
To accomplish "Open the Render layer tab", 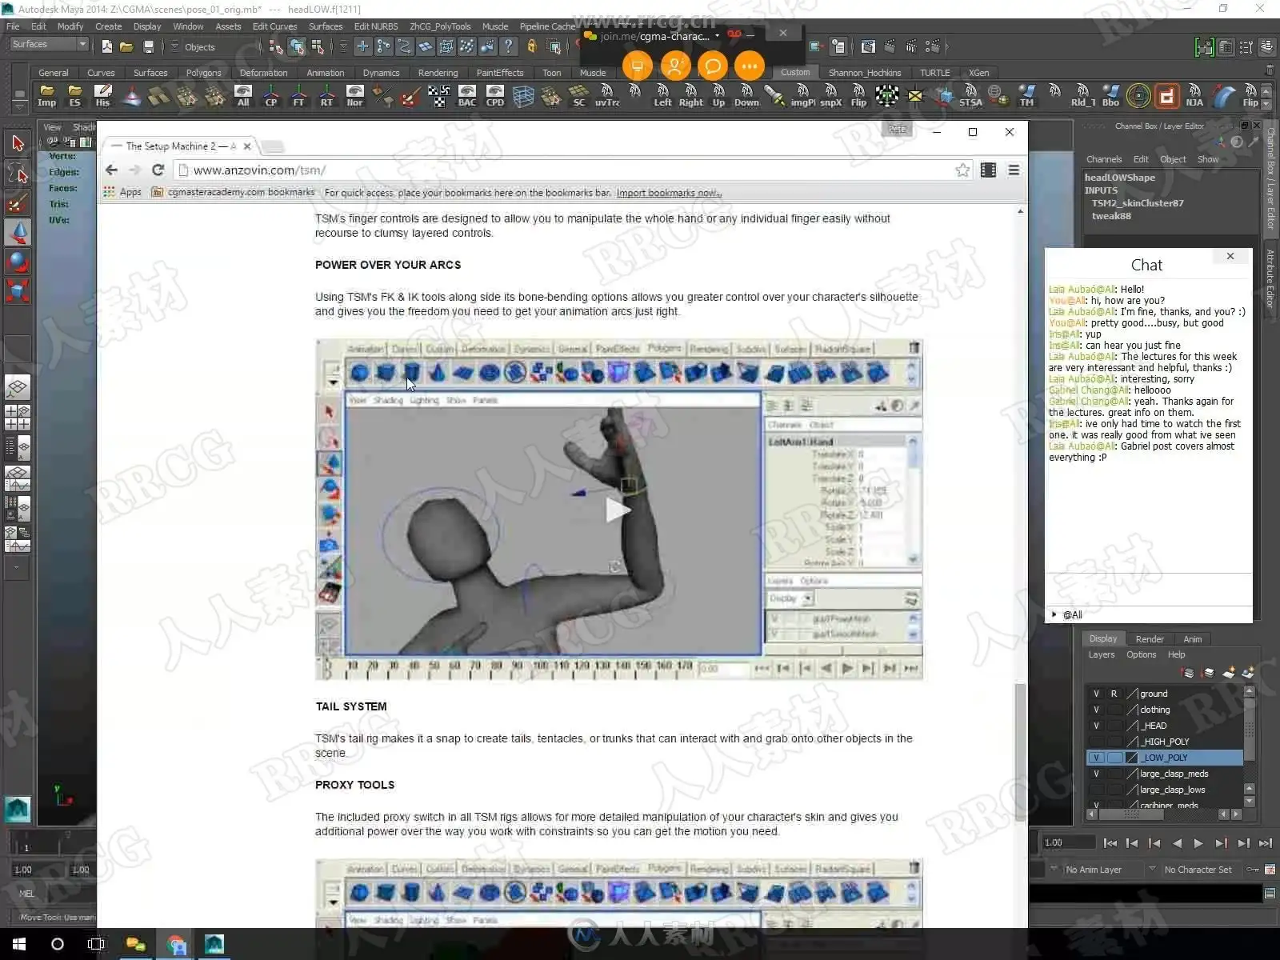I will (x=1150, y=639).
